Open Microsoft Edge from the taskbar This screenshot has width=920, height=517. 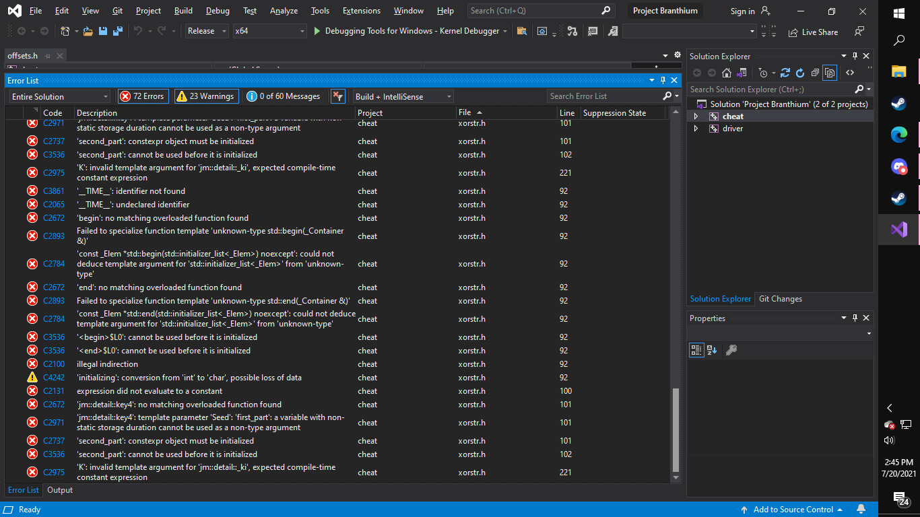pos(899,135)
